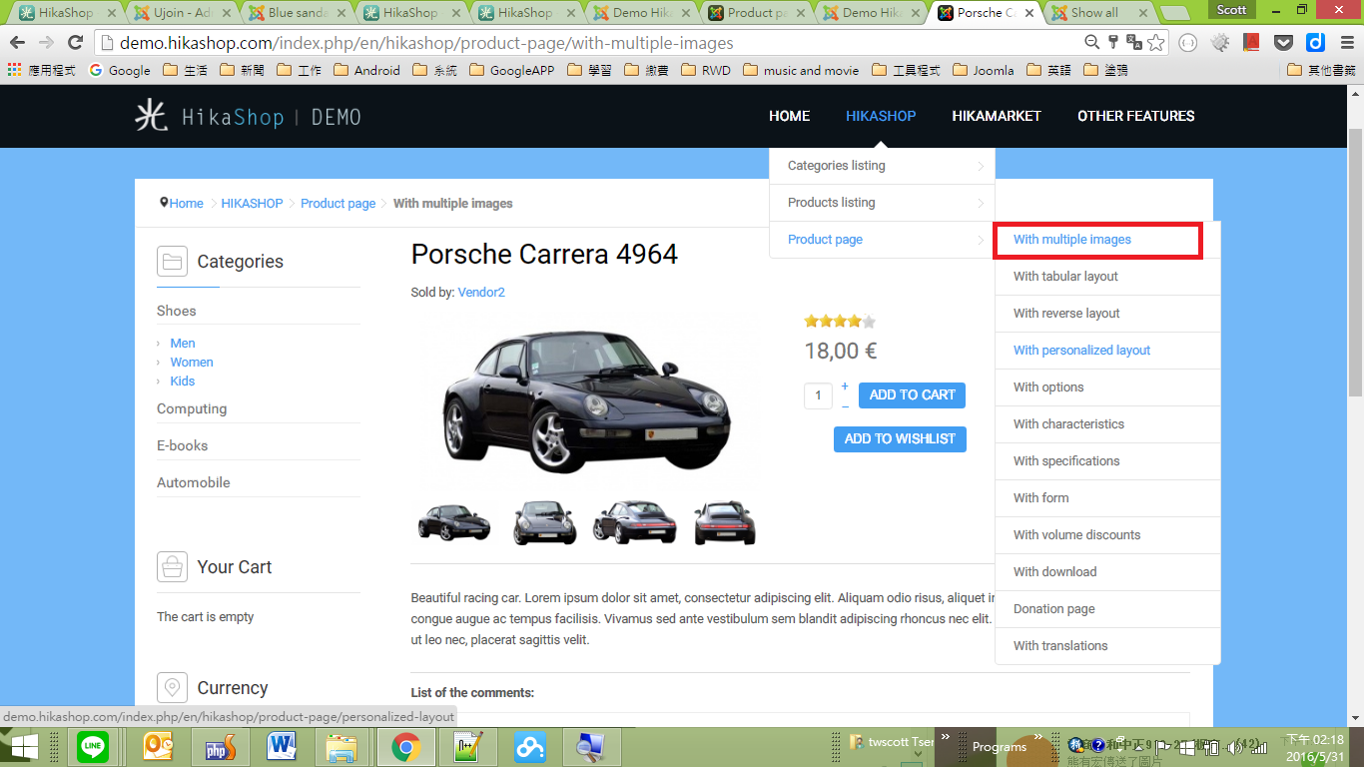
Task: Rate the product with the star rating
Action: (x=840, y=322)
